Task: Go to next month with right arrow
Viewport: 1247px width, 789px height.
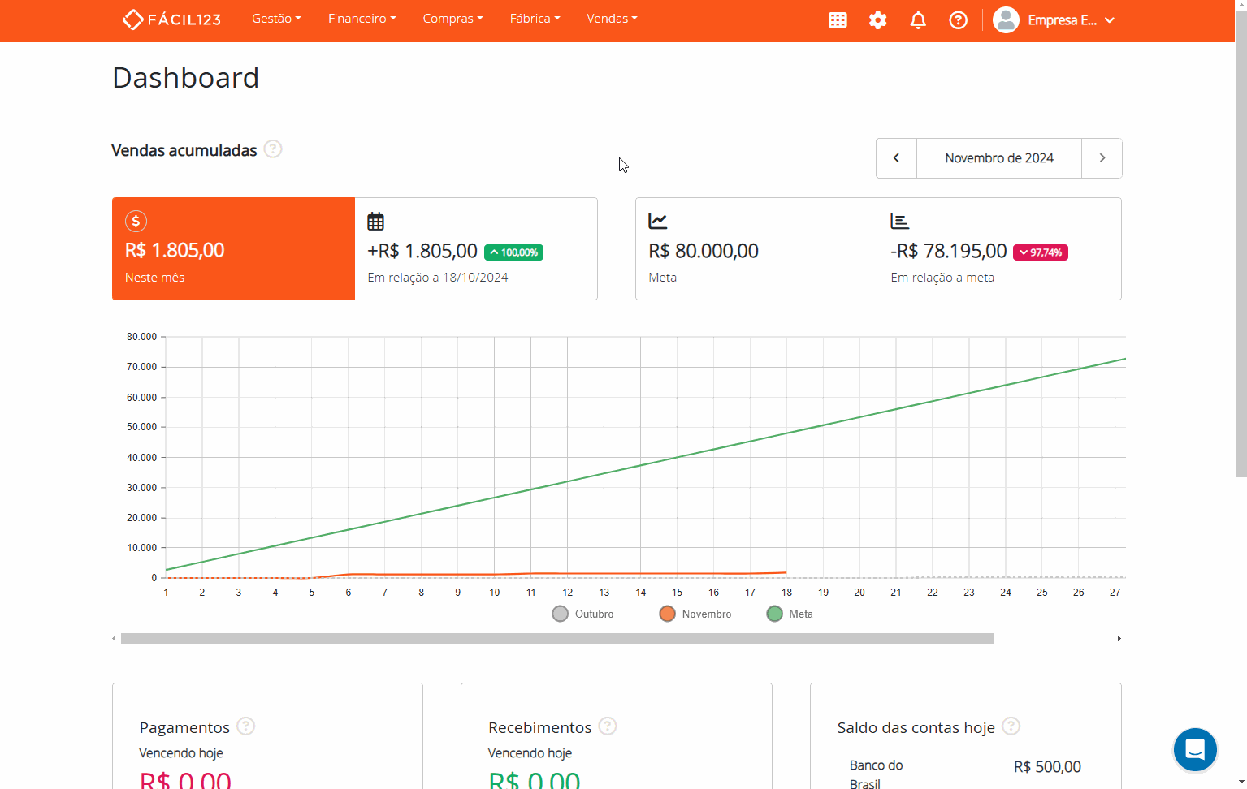Action: (1102, 158)
